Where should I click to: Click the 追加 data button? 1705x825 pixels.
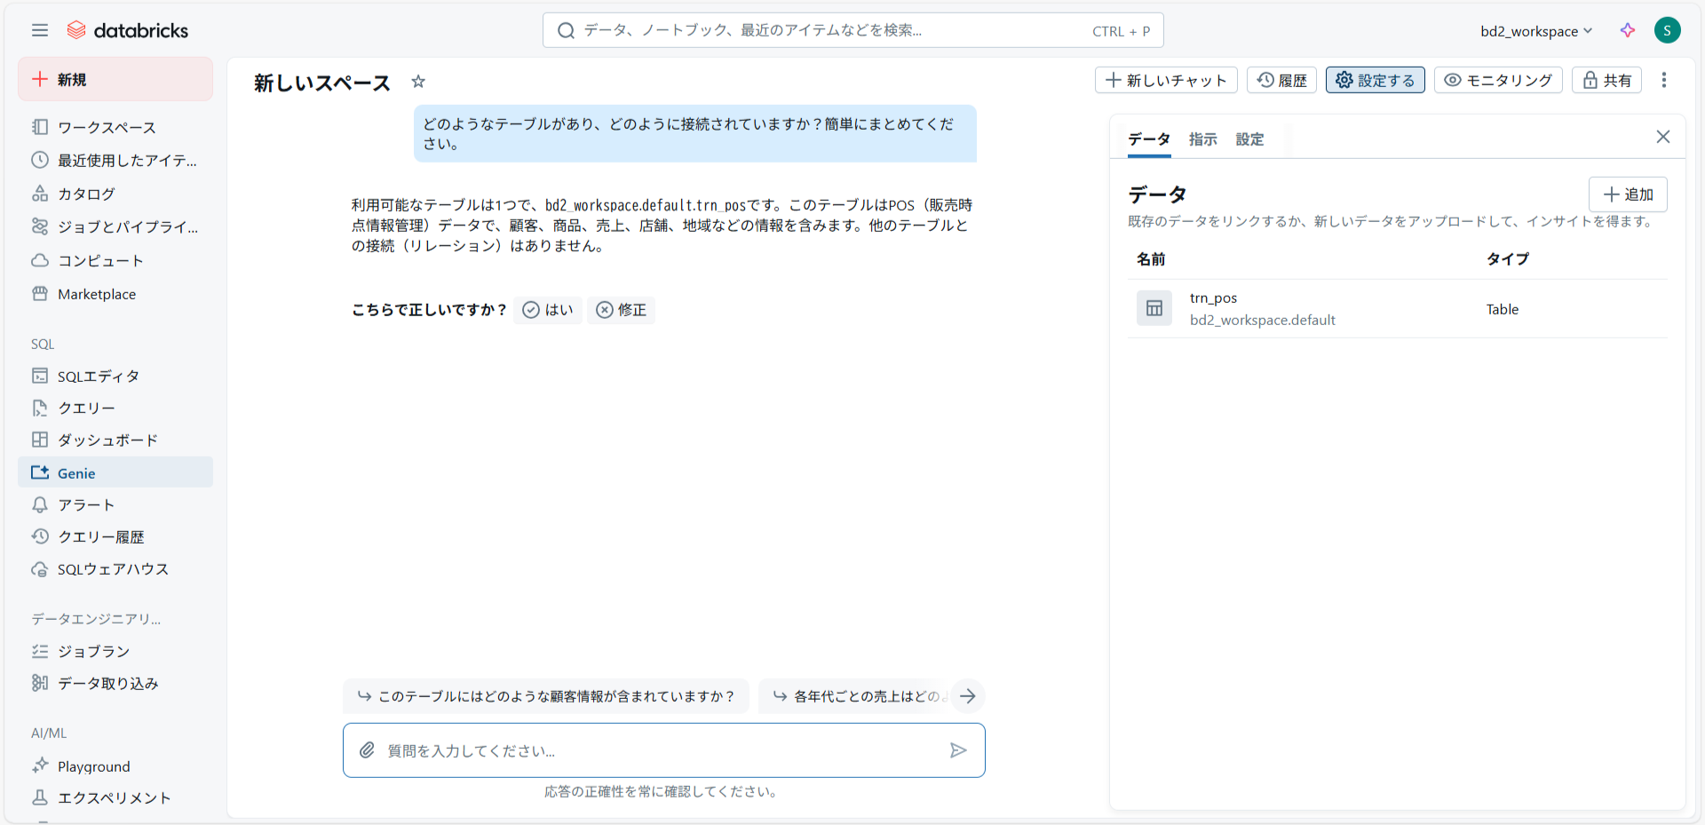point(1627,194)
